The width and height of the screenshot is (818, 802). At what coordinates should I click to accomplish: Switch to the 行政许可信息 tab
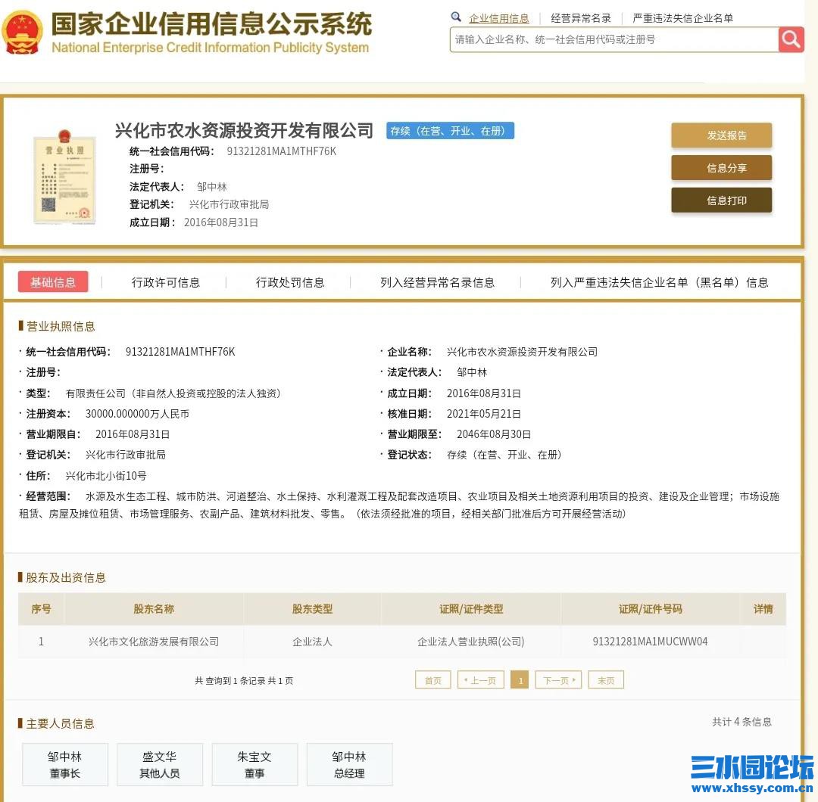(x=165, y=282)
